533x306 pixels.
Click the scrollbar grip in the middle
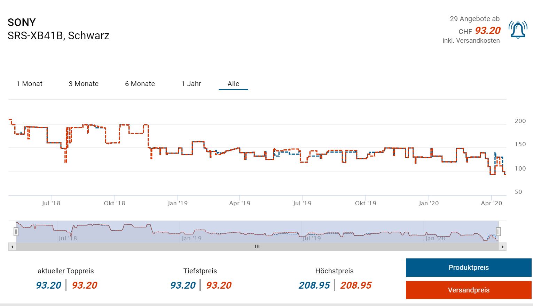257,247
